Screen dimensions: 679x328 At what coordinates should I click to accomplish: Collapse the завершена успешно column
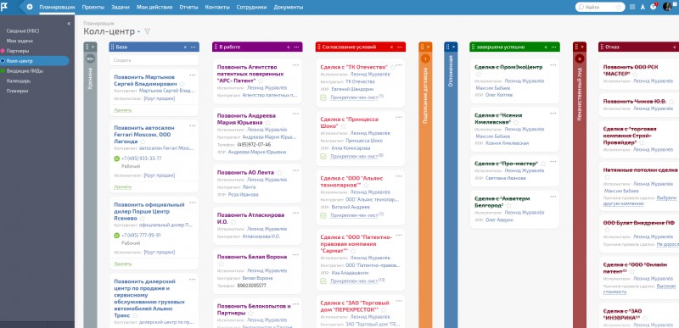click(x=546, y=47)
